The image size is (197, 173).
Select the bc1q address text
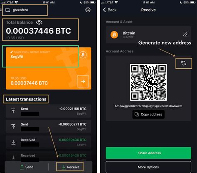coord(148,106)
